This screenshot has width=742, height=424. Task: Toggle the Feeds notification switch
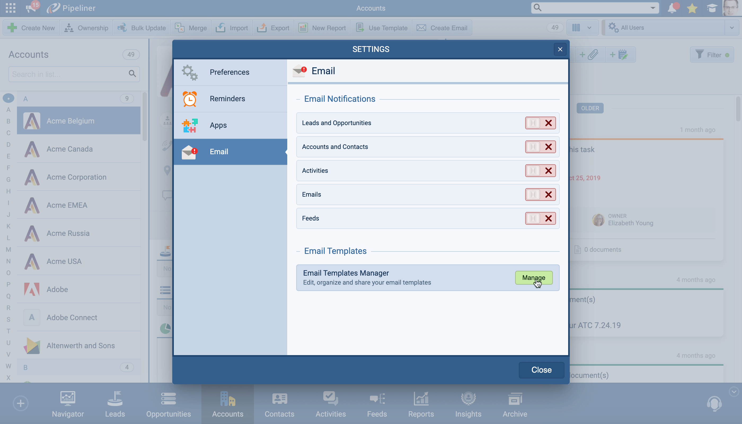click(540, 218)
